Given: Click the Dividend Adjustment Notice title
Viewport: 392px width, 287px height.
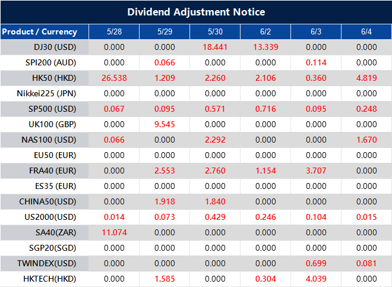Looking at the screenshot, I should 196,12.
